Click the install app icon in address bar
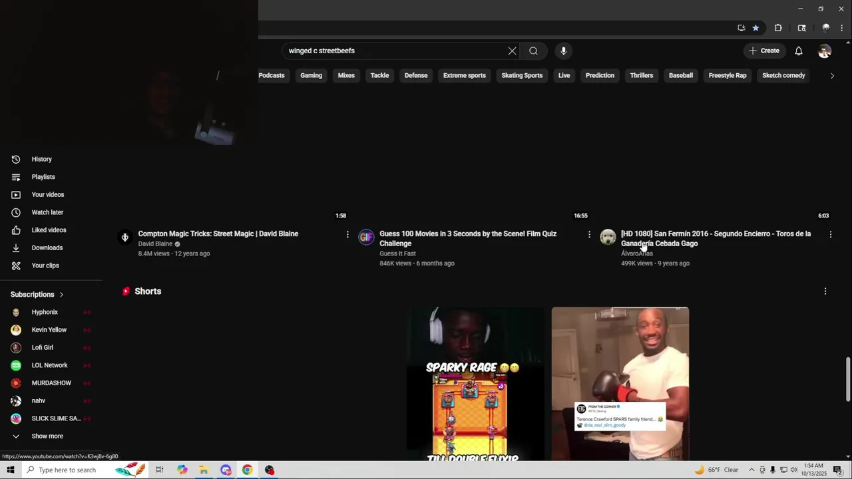This screenshot has width=852, height=479. [741, 28]
